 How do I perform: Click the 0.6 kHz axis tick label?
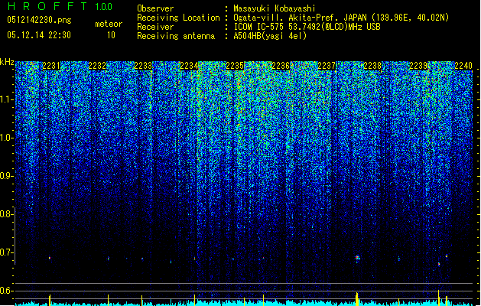coord(6,291)
